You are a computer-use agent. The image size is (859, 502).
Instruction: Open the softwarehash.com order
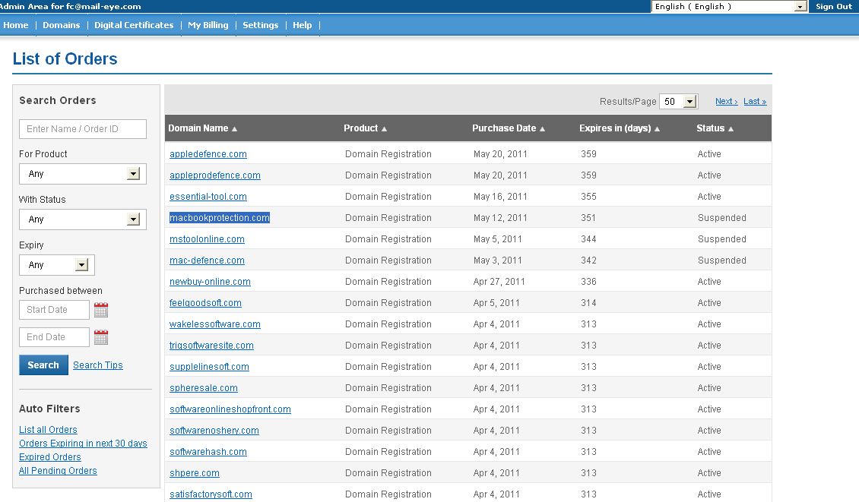pos(208,452)
